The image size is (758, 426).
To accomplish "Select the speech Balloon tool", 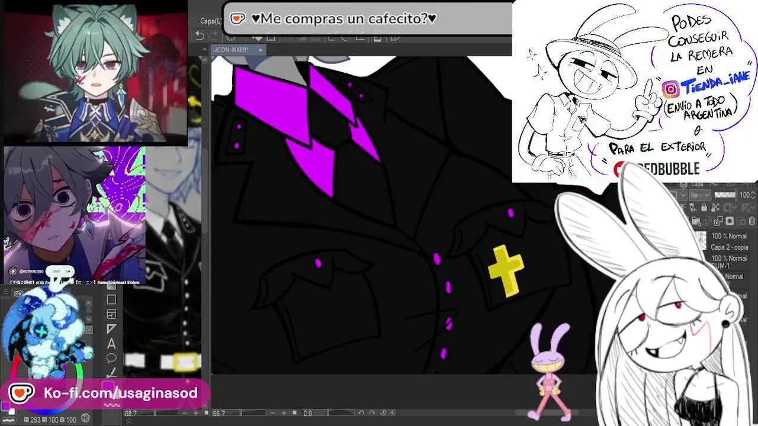I will tap(111, 358).
